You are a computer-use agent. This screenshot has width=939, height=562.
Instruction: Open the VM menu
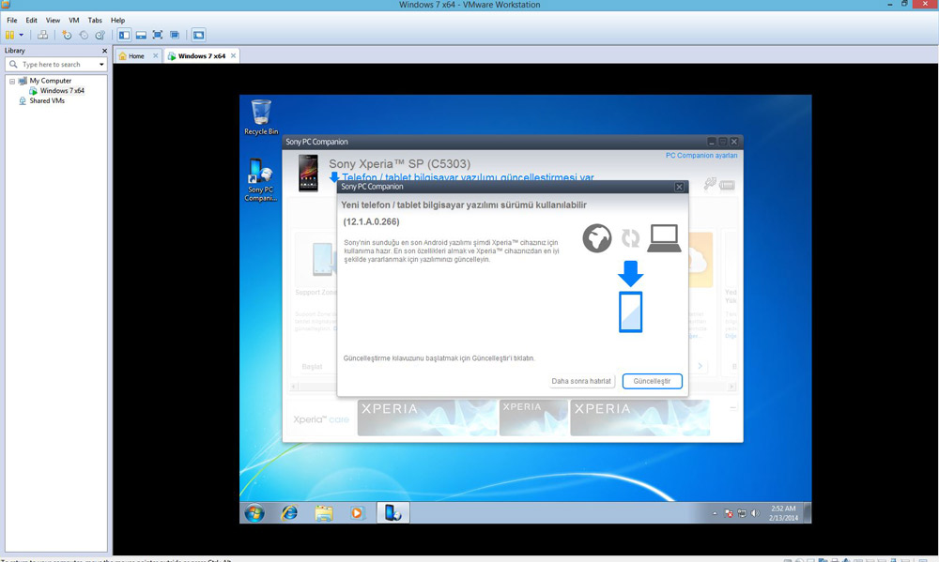73,20
